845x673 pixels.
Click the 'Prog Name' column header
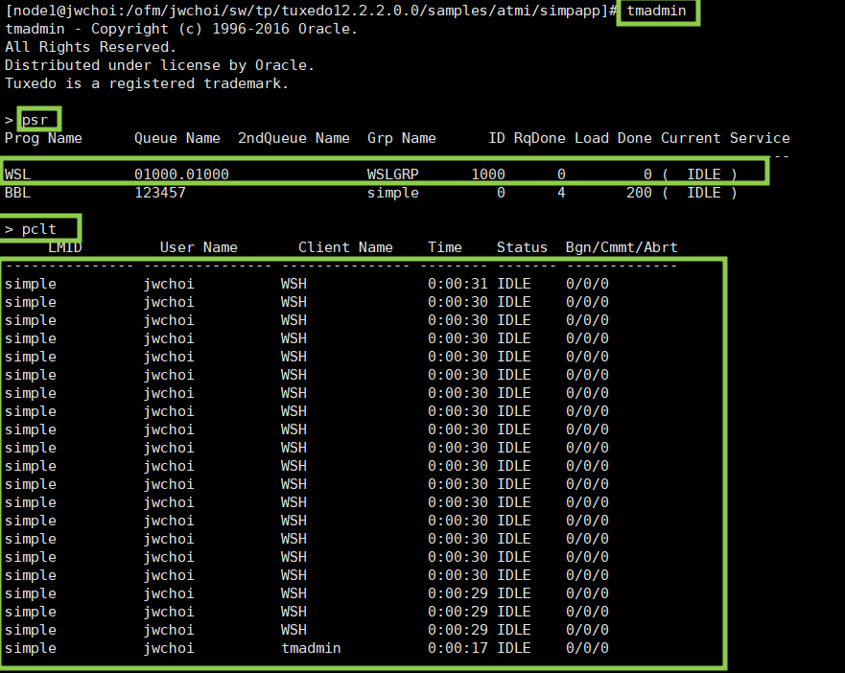click(x=43, y=138)
